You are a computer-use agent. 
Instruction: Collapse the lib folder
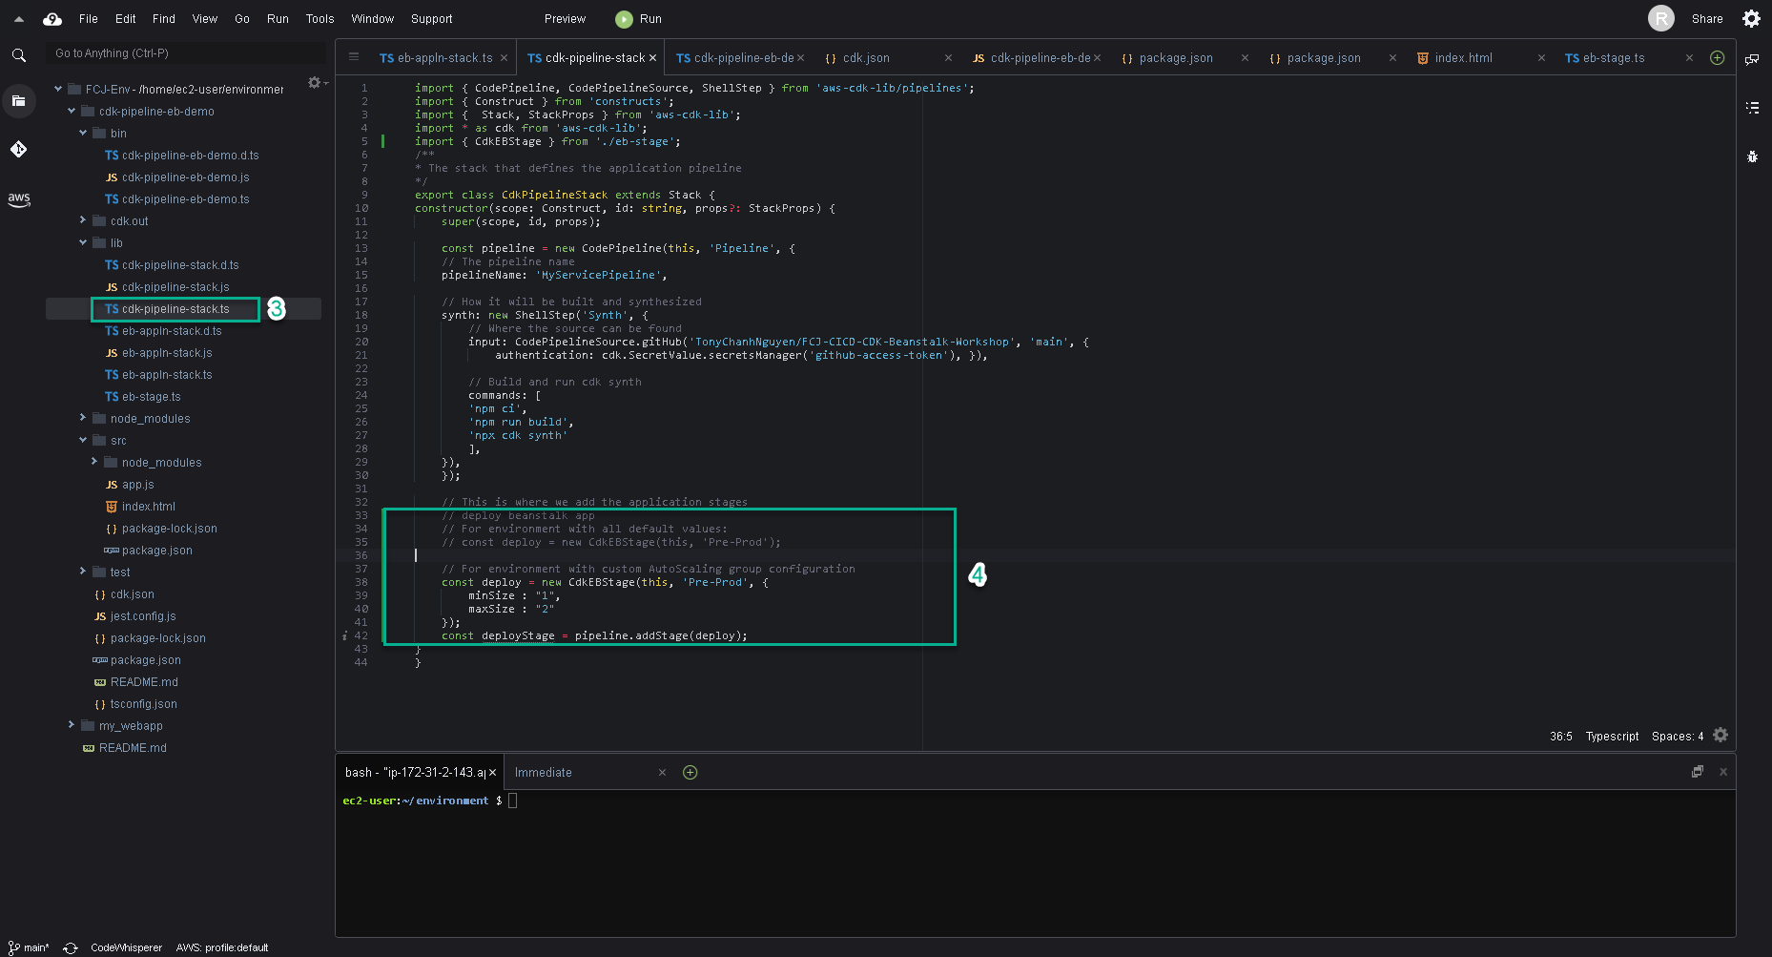(x=83, y=242)
